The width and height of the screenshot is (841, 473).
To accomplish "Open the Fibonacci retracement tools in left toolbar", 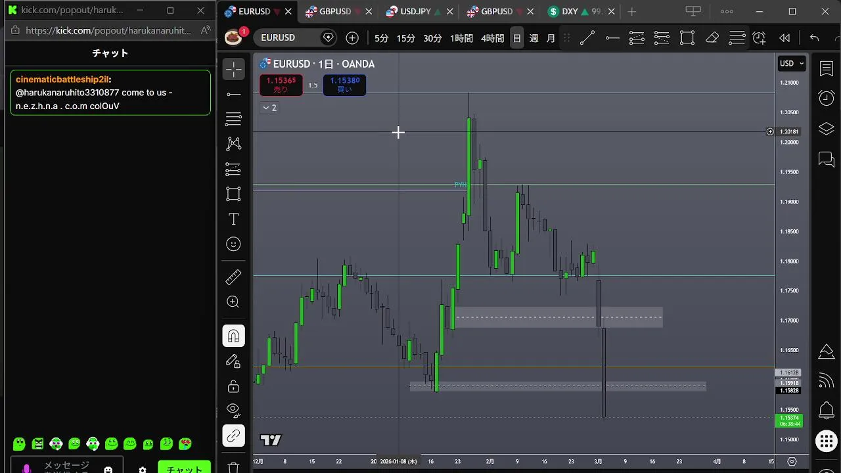I will 233,119.
